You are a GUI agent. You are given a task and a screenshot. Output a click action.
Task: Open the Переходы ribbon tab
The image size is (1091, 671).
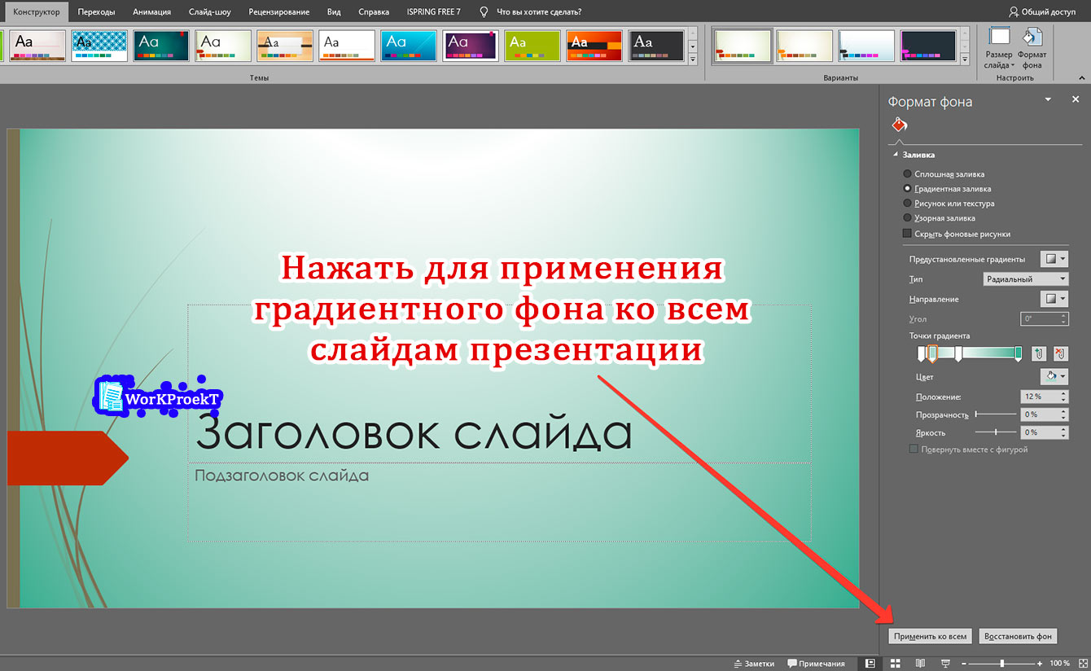(96, 12)
